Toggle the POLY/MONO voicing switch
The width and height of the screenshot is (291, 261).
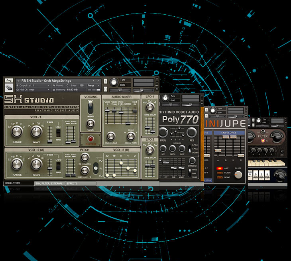(90, 106)
